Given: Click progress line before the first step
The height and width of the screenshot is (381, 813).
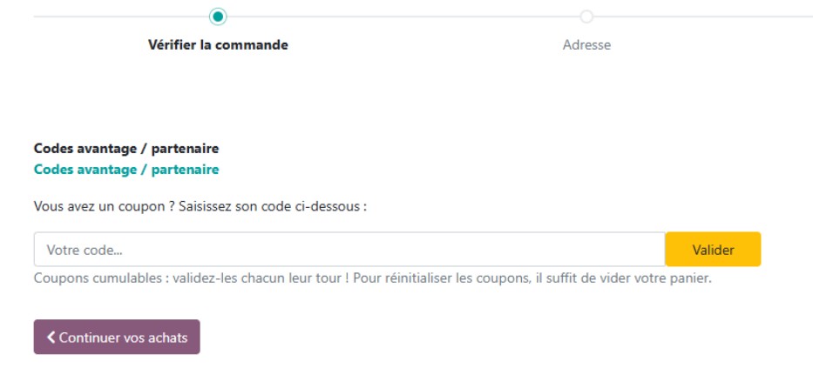Looking at the screenshot, I should click(x=121, y=17).
